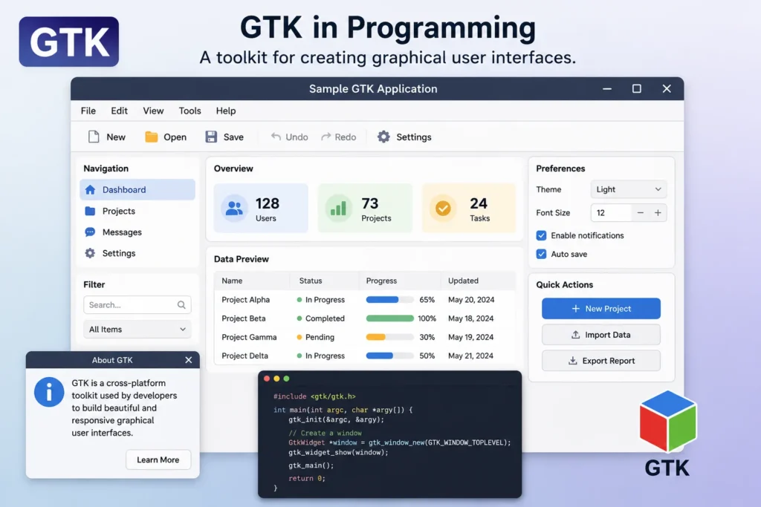Select the Project Gamma row name

(249, 337)
